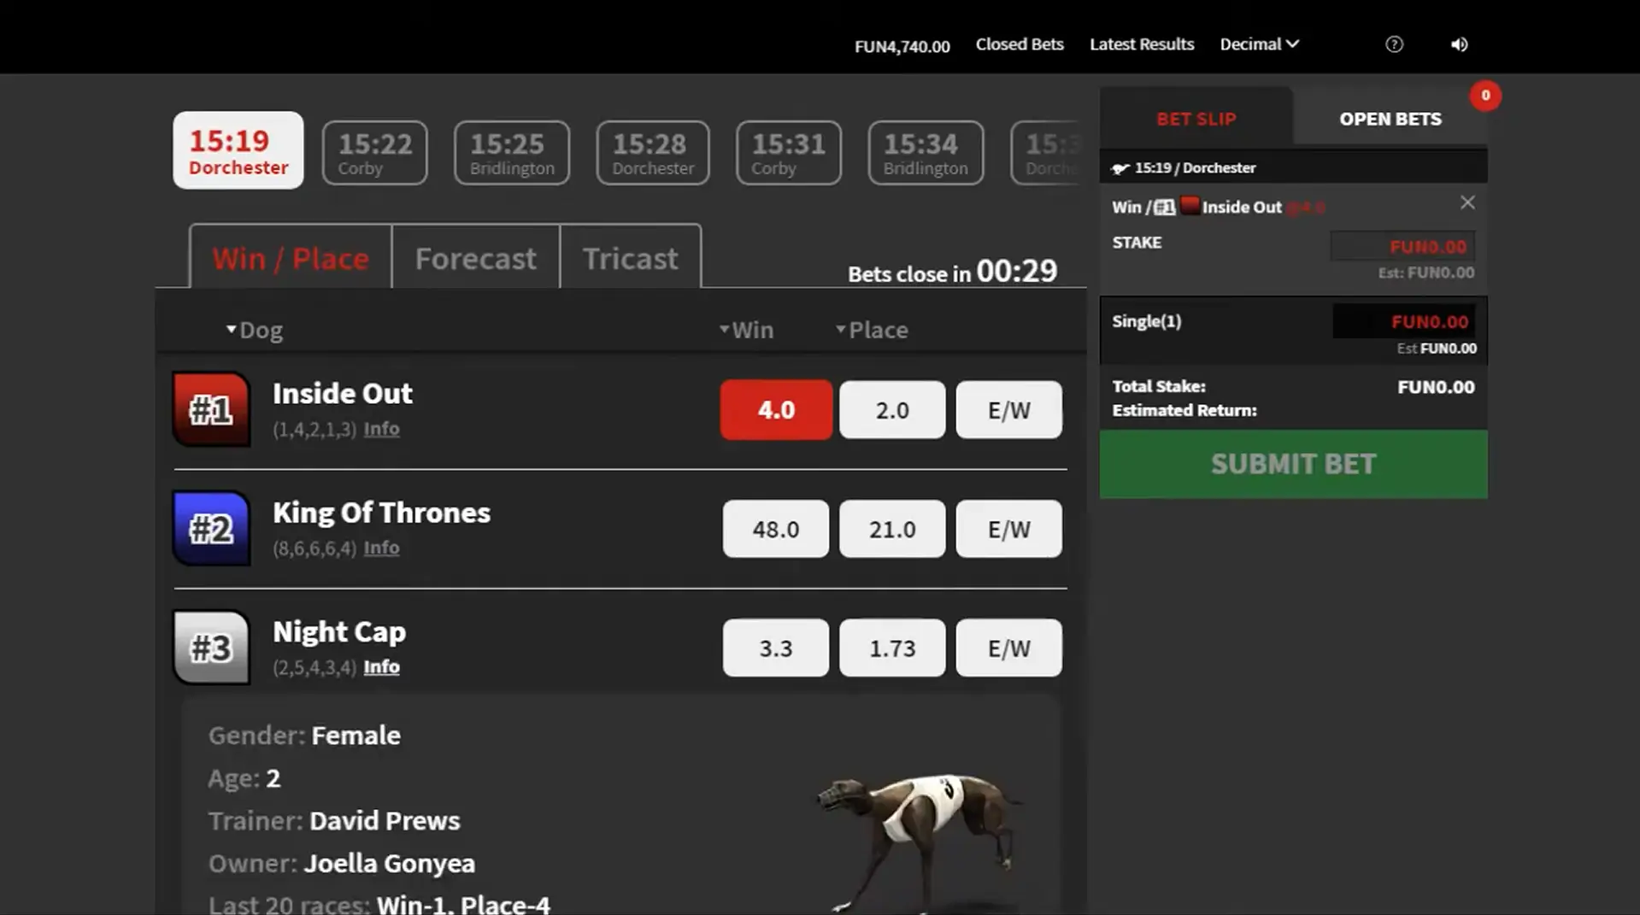
Task: Open the Decimal odds format dropdown
Action: pos(1258,44)
